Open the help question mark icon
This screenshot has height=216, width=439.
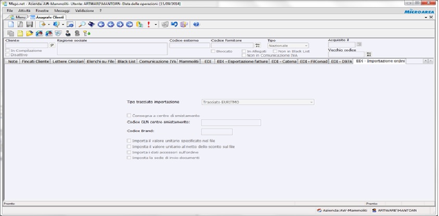click(x=196, y=24)
